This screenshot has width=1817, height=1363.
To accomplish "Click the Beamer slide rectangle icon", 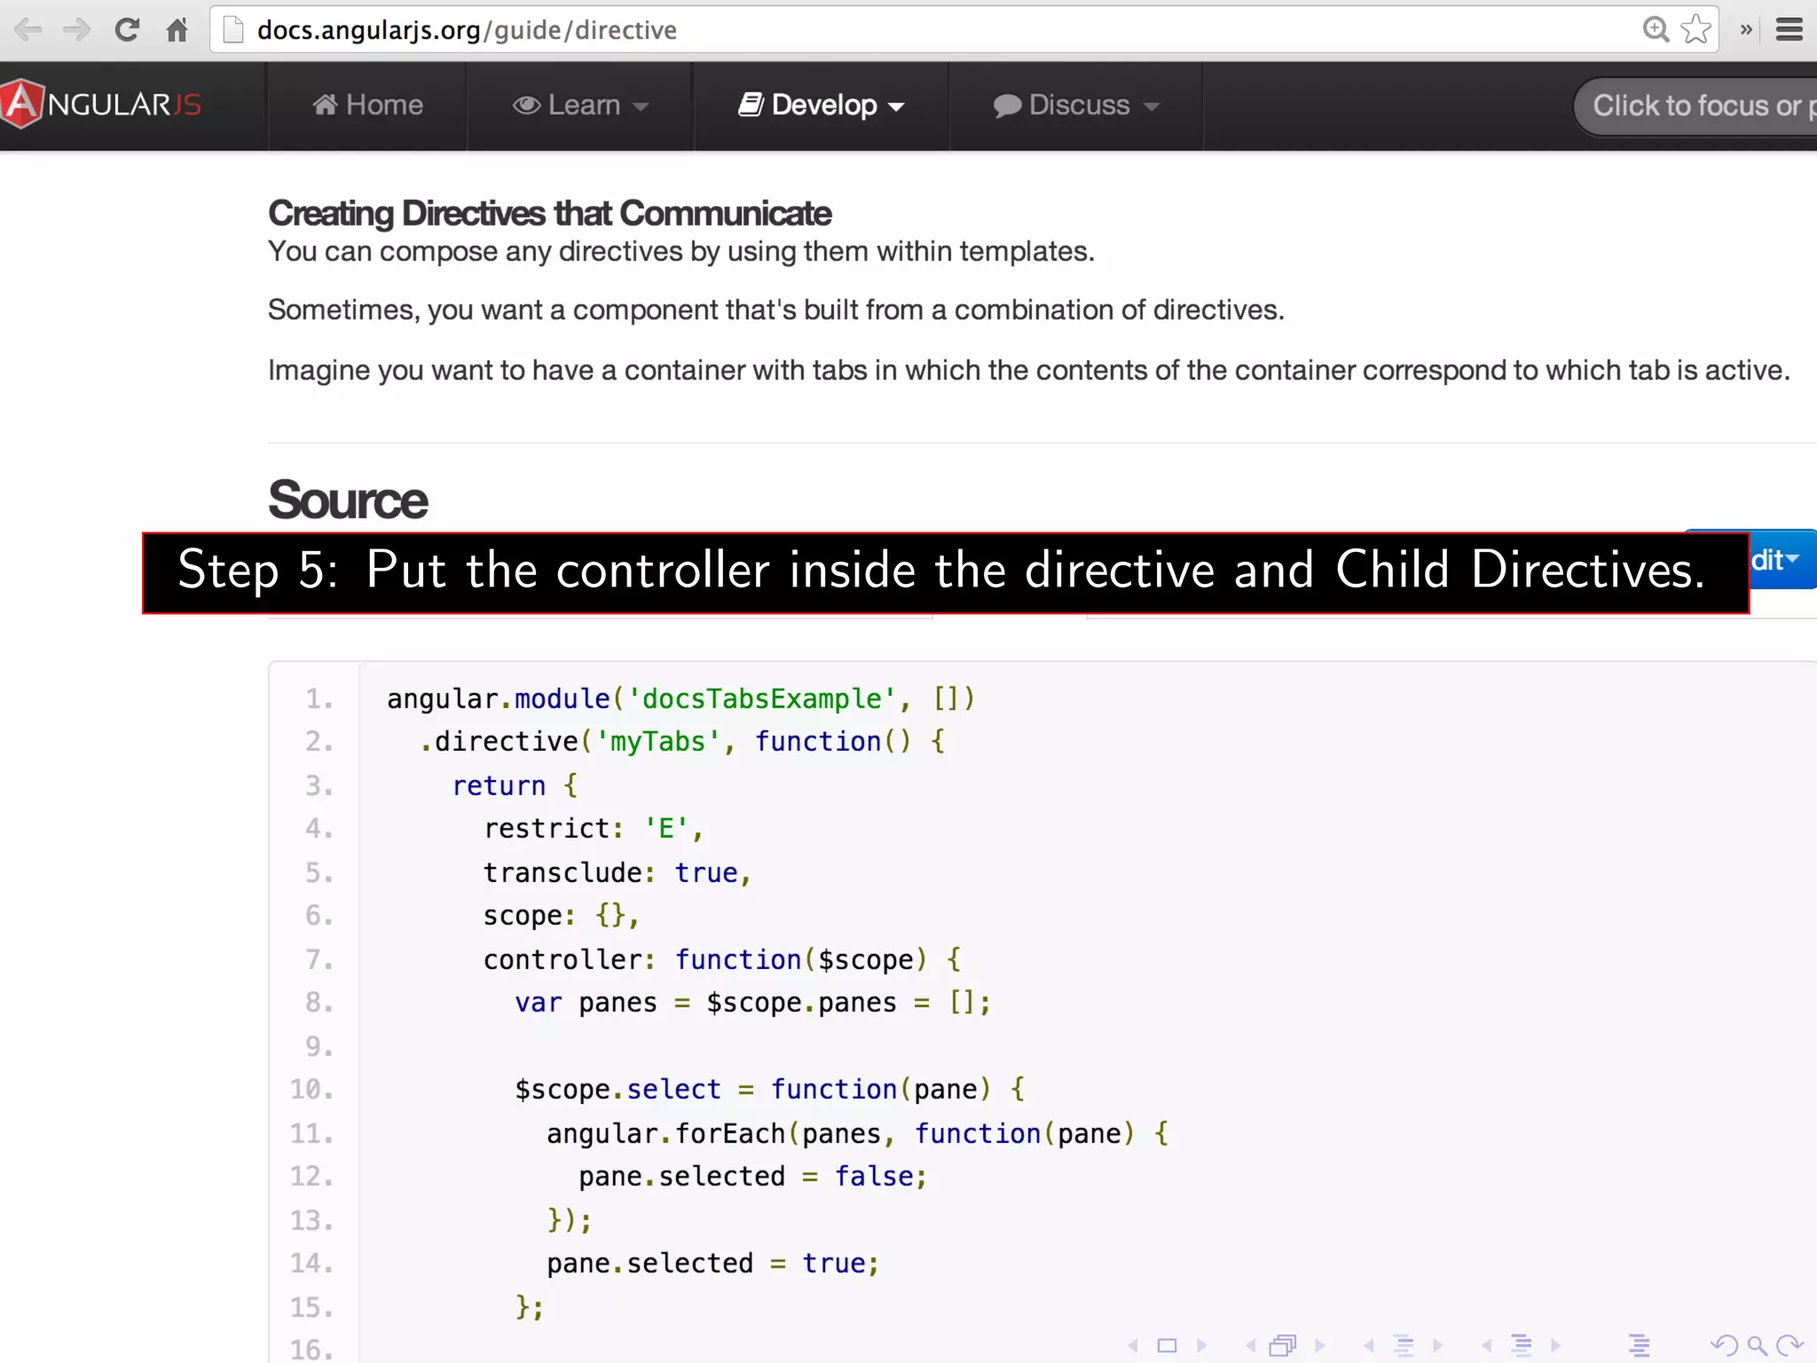I will pos(1168,1346).
